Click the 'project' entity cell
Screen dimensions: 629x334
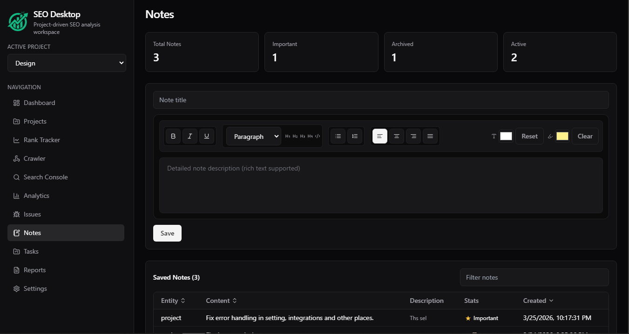(171, 318)
